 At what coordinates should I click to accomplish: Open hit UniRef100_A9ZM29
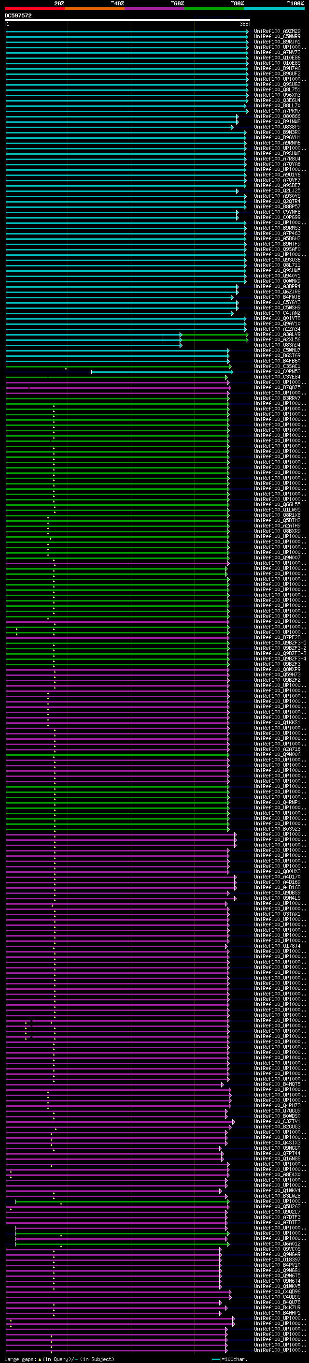click(x=277, y=31)
